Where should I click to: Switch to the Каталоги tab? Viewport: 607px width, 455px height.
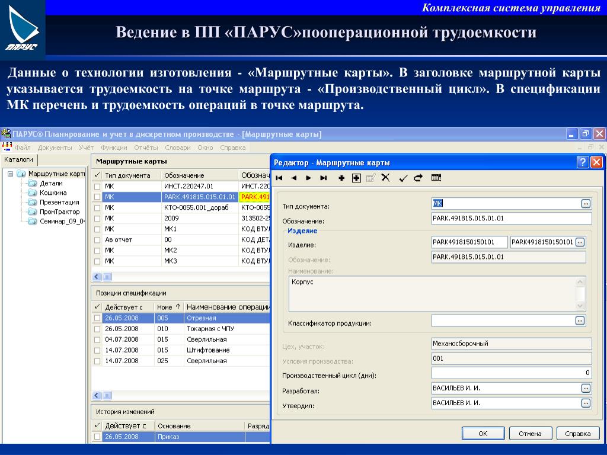[x=18, y=159]
